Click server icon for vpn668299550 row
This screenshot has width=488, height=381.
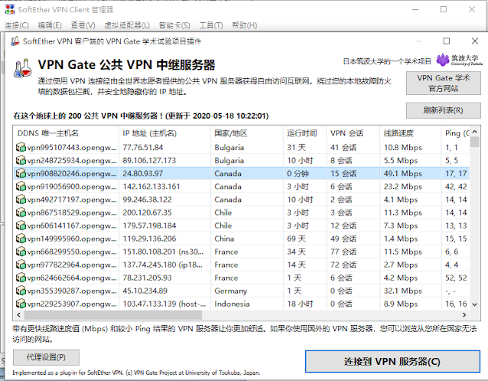21,252
